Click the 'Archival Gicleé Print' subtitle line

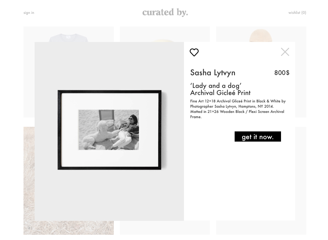pos(220,93)
